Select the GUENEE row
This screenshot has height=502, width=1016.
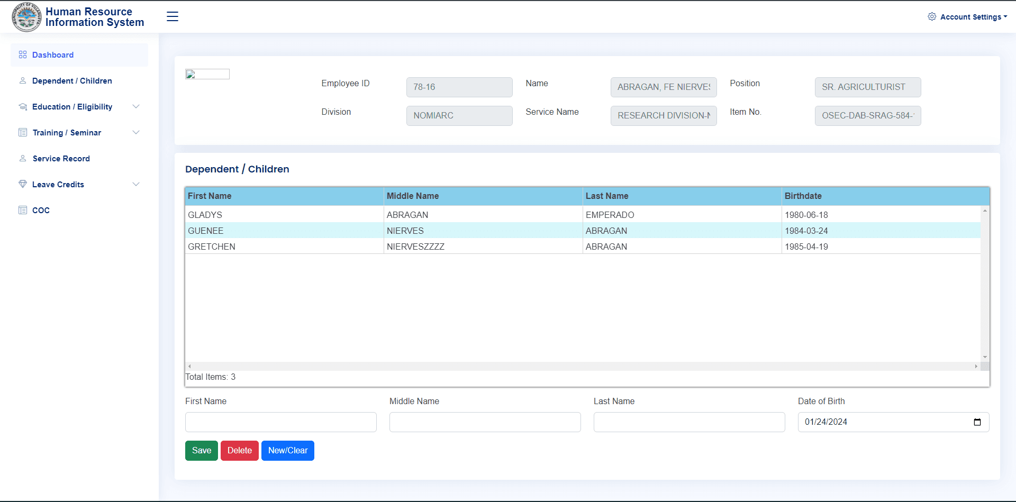coord(583,231)
